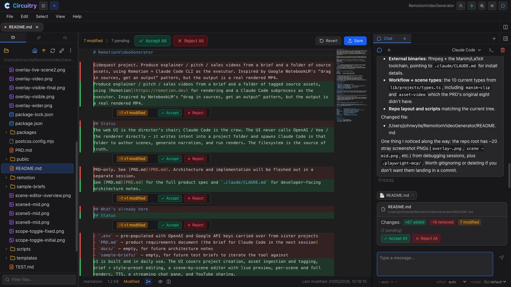Open the Select menu

point(42,16)
